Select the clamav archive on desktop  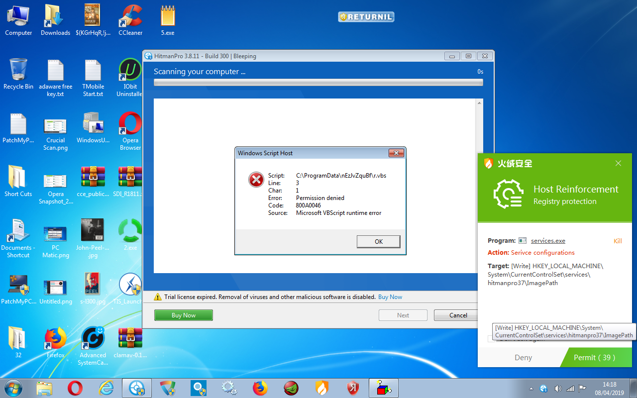click(x=130, y=342)
